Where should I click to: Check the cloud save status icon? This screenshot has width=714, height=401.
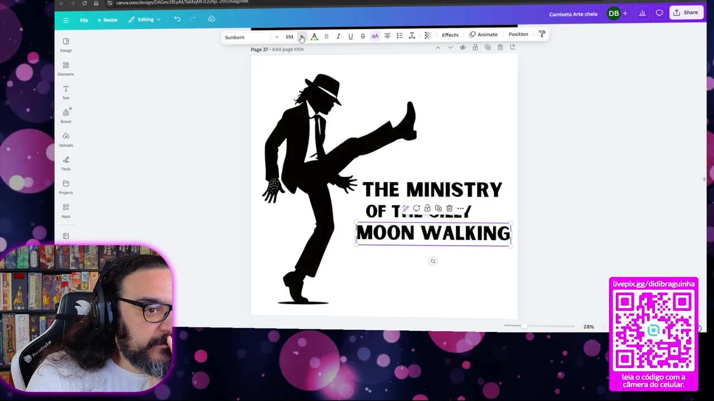(x=211, y=19)
